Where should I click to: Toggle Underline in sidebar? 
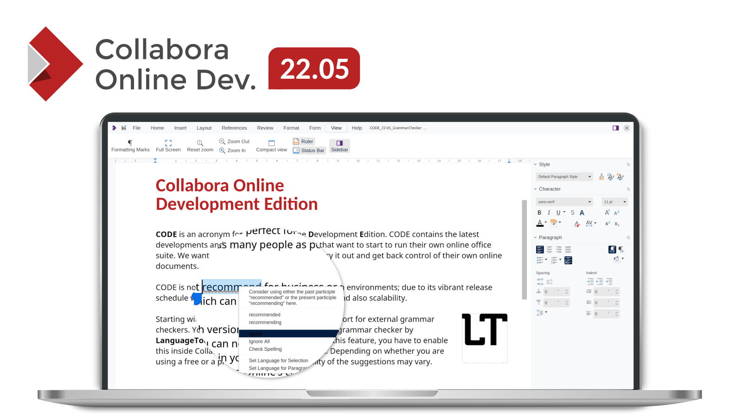pyautogui.click(x=558, y=213)
